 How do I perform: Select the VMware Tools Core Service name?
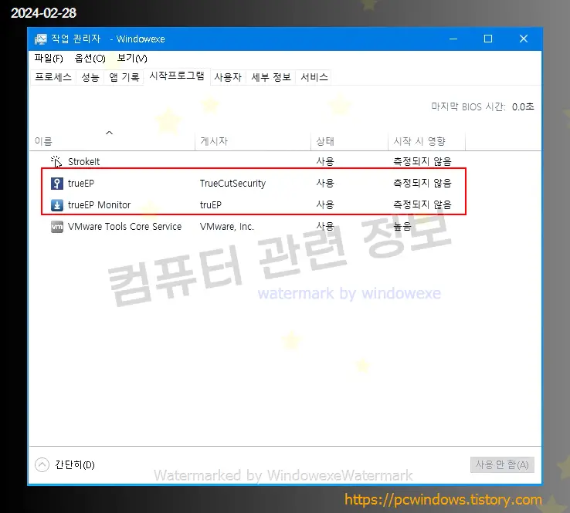pos(124,227)
